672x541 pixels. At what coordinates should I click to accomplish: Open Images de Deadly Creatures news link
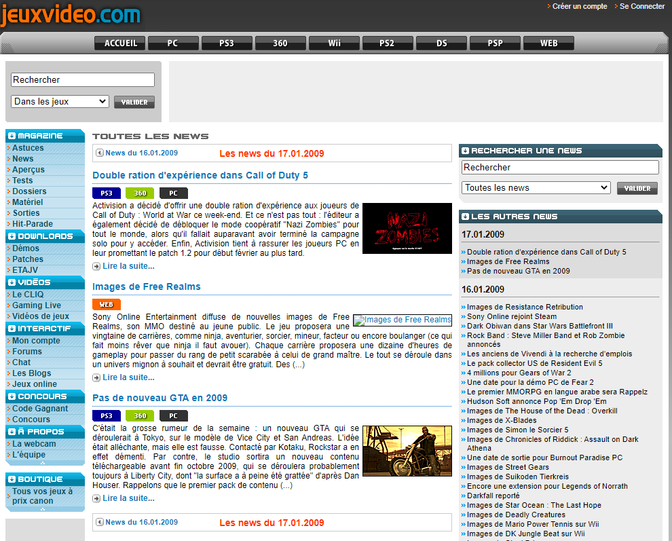[516, 515]
